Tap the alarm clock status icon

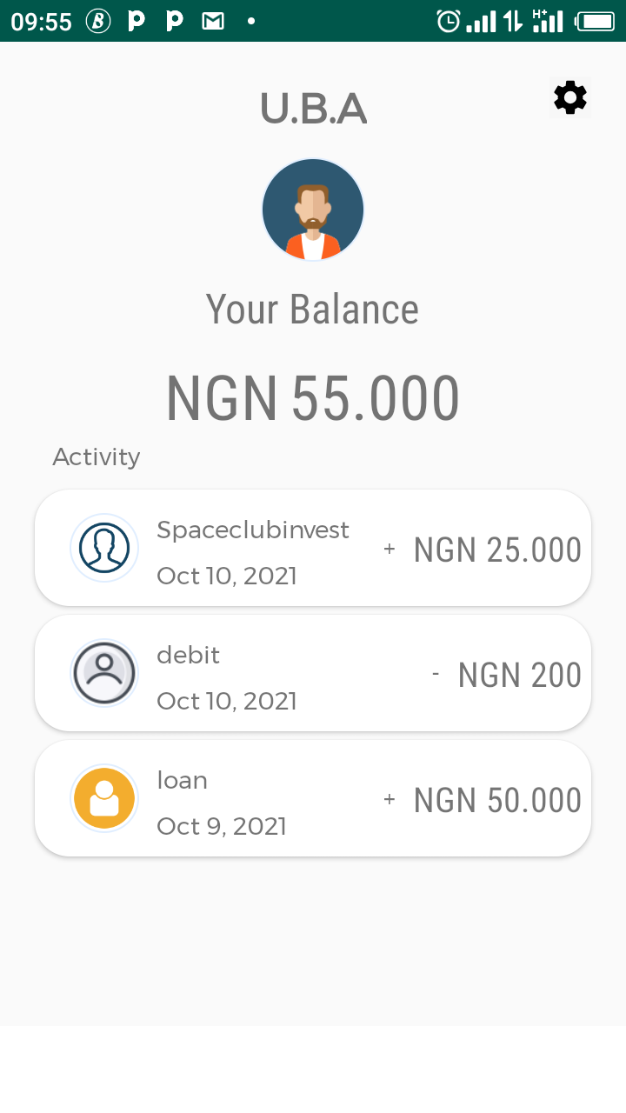[449, 21]
